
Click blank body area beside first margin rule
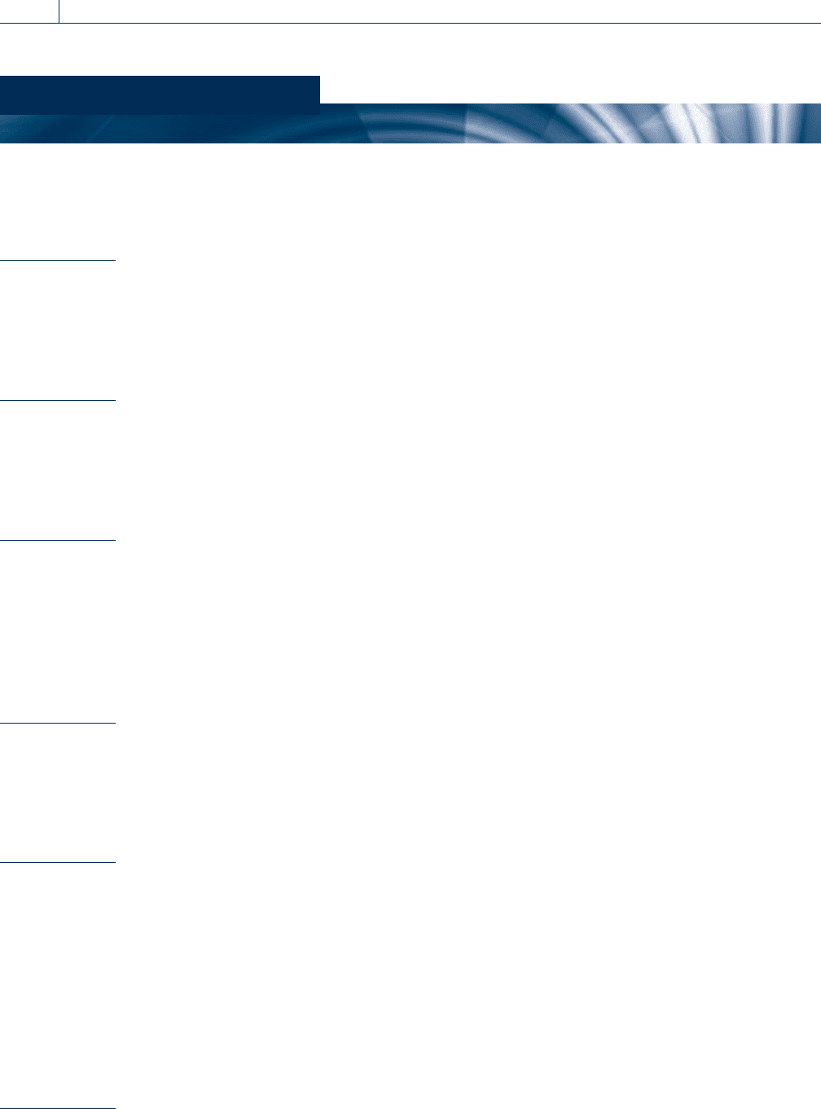468,326
